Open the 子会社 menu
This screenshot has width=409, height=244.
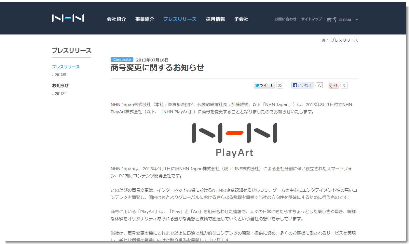click(241, 19)
